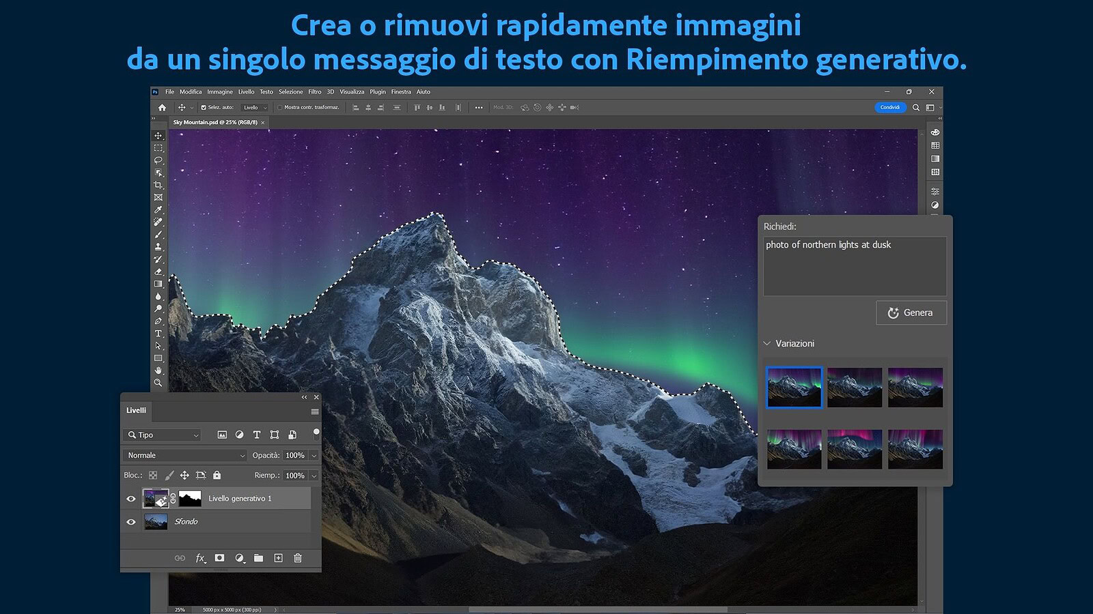Select the Hand tool
This screenshot has width=1093, height=614.
[x=158, y=370]
